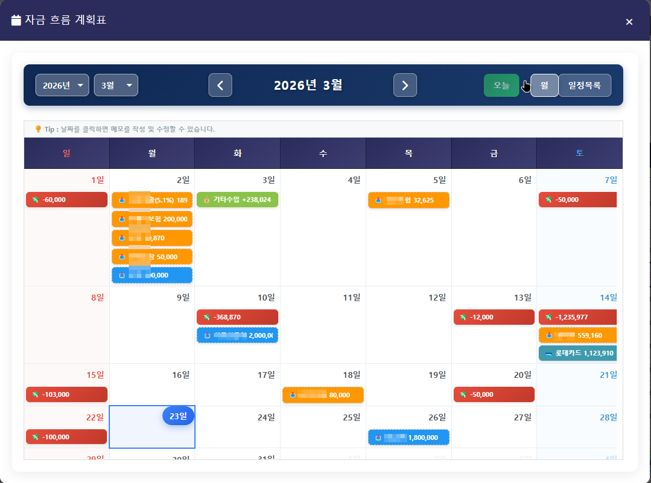Click the calendar icon in the title
This screenshot has height=483, width=651.
coord(17,20)
